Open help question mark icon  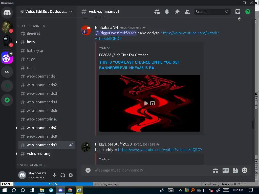pos(248,12)
